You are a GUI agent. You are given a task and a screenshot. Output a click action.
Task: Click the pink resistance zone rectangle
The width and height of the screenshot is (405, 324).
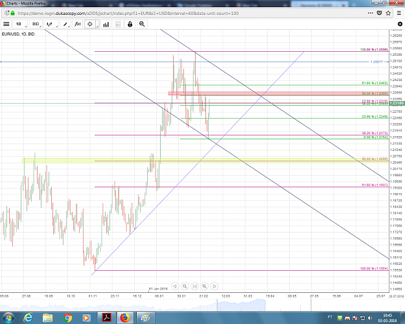(279, 93)
